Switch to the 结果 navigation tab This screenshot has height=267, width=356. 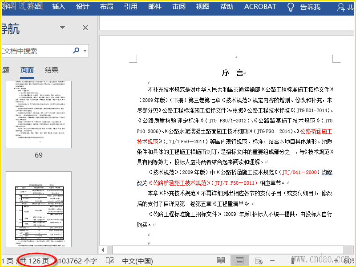(52, 70)
